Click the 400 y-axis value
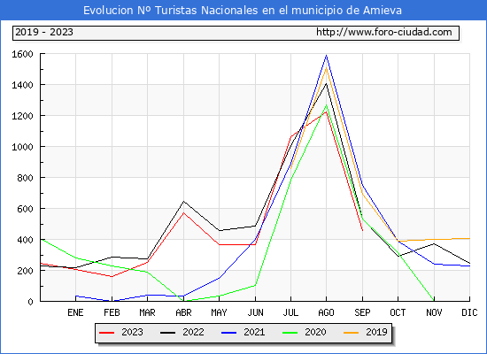This screenshot has height=354, width=487. (x=25, y=240)
